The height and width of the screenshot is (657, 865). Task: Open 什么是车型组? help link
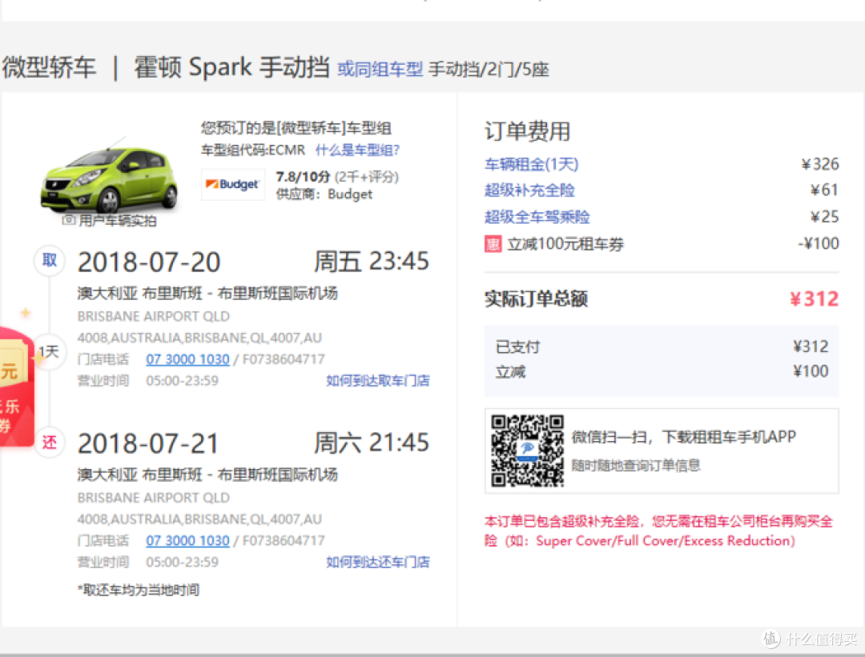click(x=357, y=150)
